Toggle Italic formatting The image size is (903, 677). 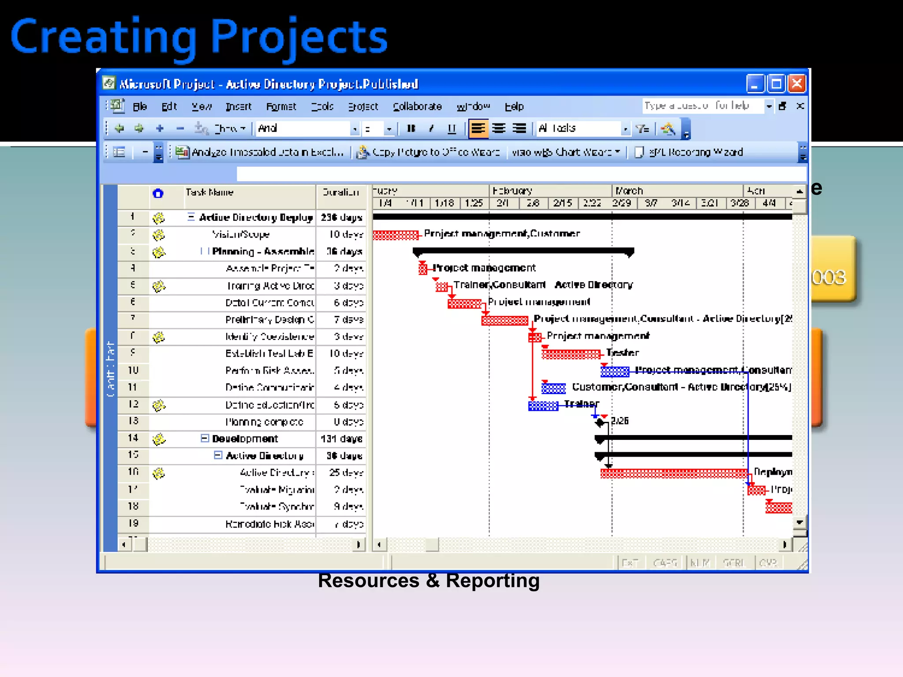click(x=431, y=128)
